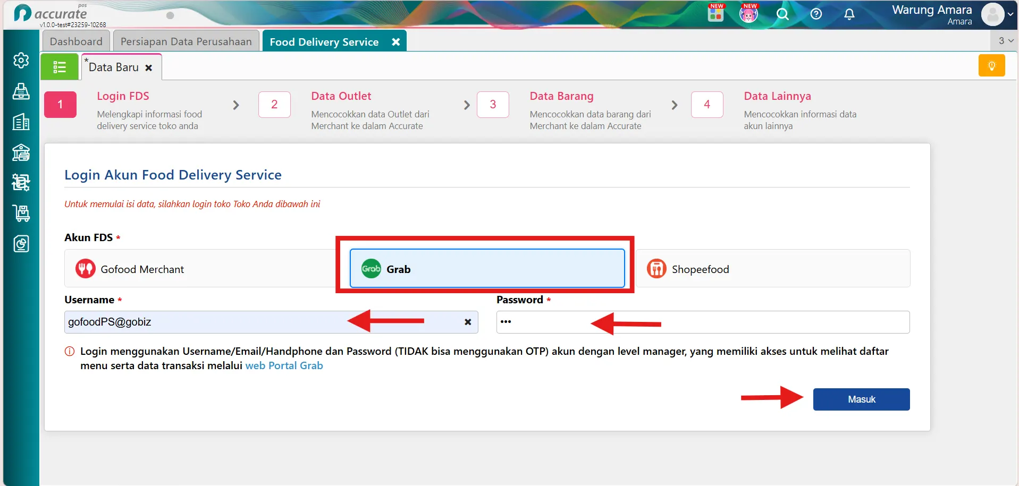1019x486 pixels.
Task: Open the green list view button
Action: tap(60, 67)
